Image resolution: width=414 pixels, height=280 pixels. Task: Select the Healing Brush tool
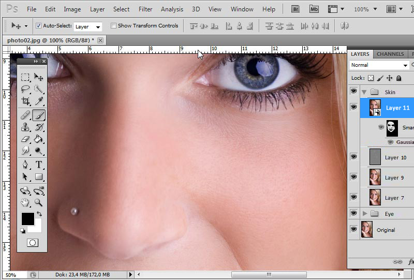pyautogui.click(x=25, y=115)
